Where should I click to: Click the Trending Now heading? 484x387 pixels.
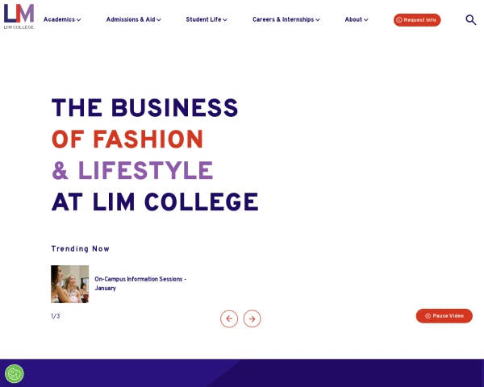(80, 249)
